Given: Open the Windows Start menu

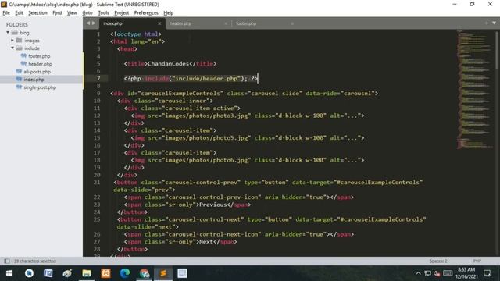Looking at the screenshot, I should tap(9, 273).
